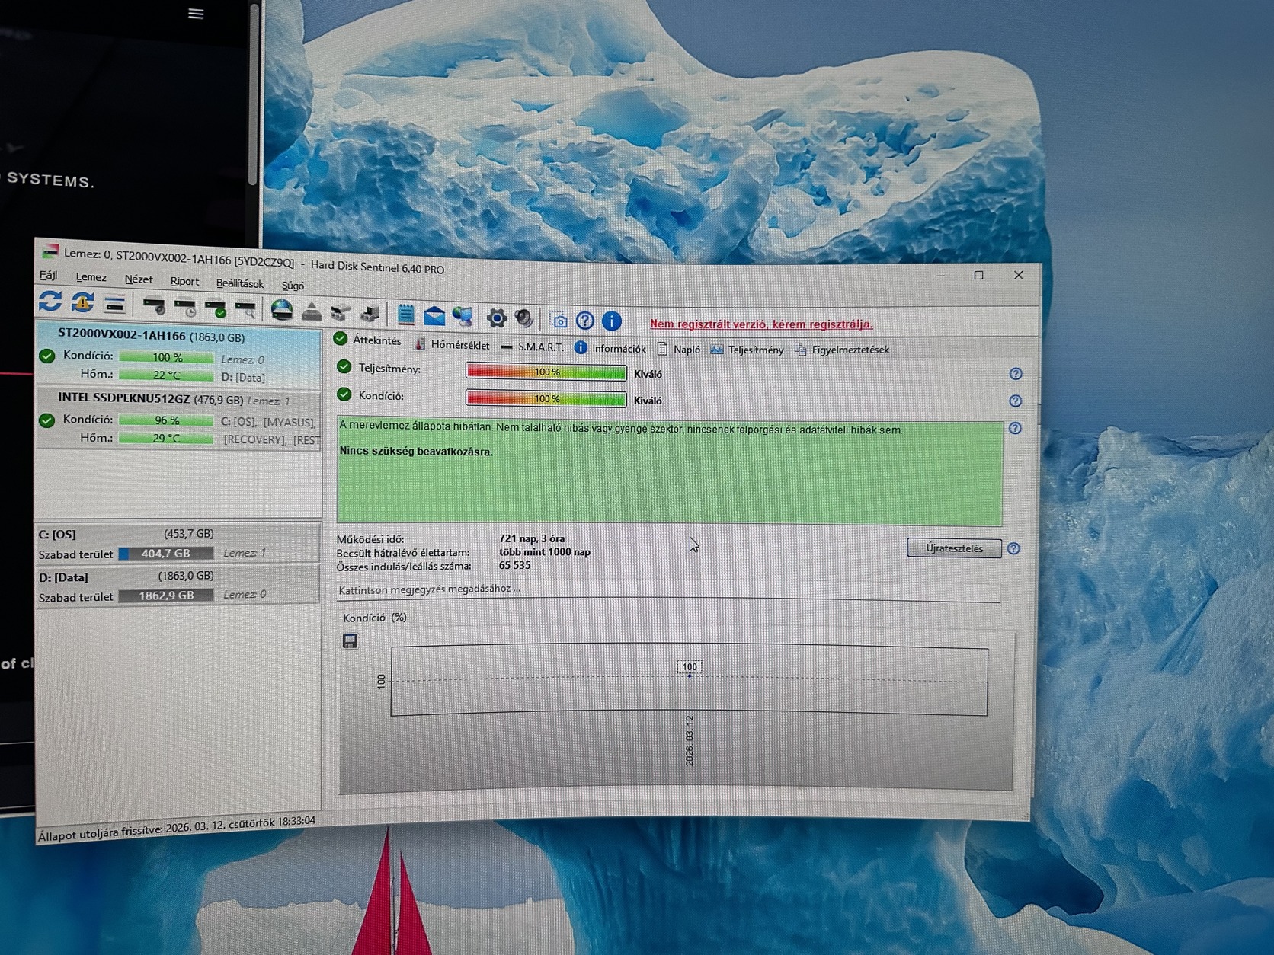Open the Beállítások menu
This screenshot has width=1274, height=955.
pyautogui.click(x=240, y=284)
